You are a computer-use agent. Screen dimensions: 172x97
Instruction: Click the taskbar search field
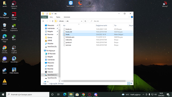pos(28,95)
